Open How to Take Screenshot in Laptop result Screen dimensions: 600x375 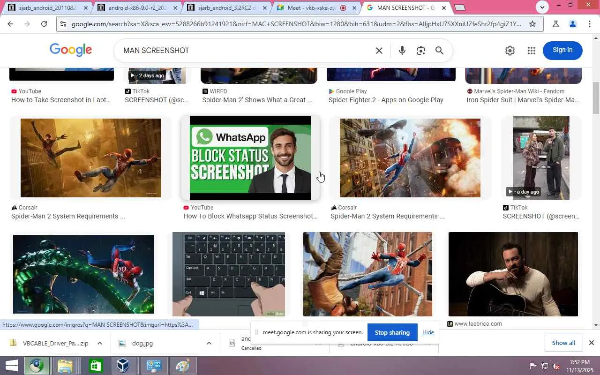coord(61,100)
